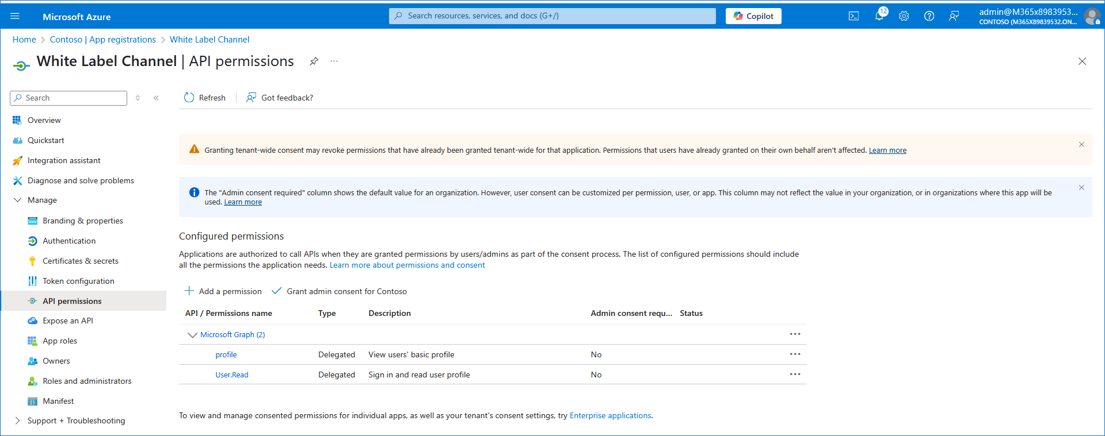This screenshot has height=436, width=1105.
Task: Open Certificates & secrets menu item
Action: pyautogui.click(x=80, y=261)
